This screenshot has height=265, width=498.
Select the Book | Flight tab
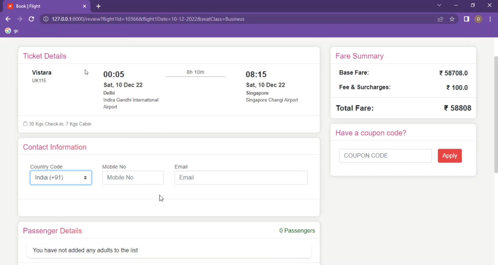[x=43, y=6]
